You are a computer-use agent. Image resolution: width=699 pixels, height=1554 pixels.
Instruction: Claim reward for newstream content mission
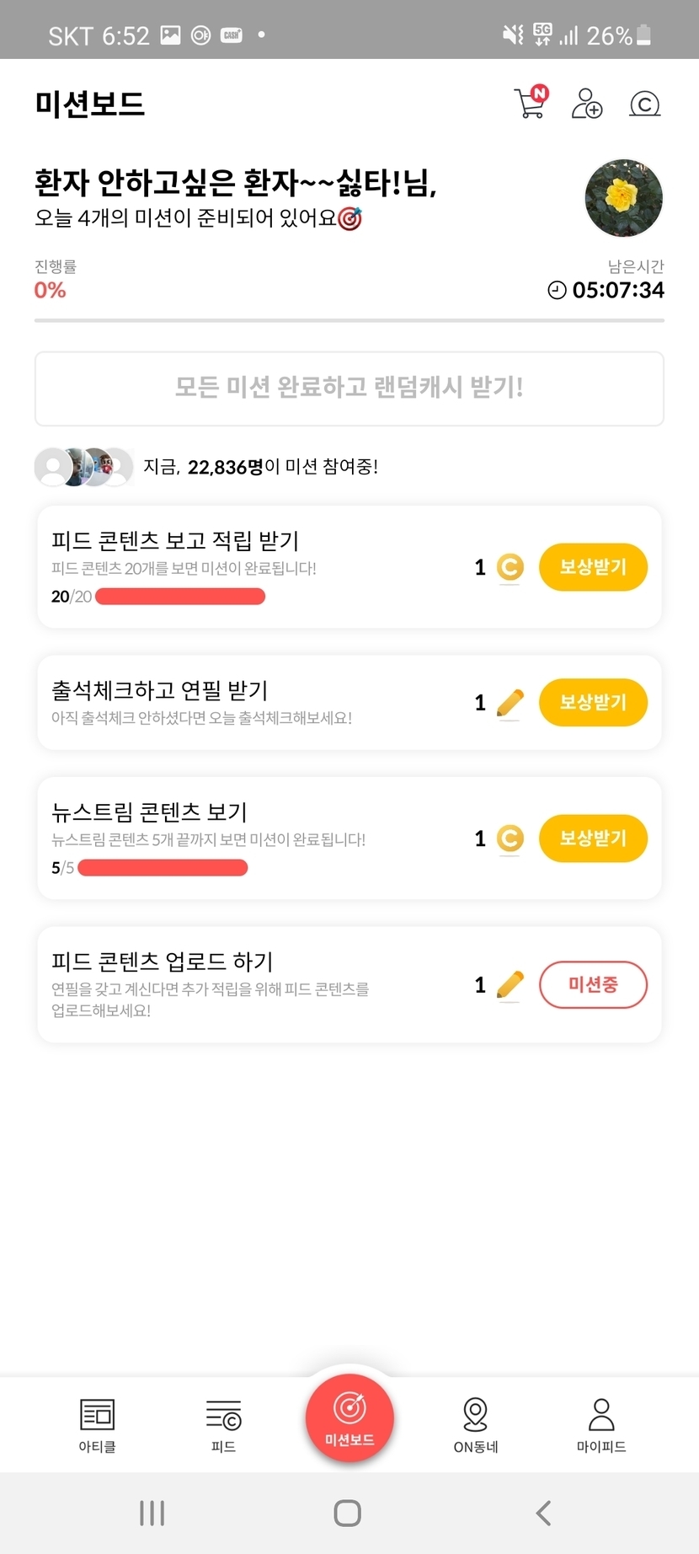593,839
